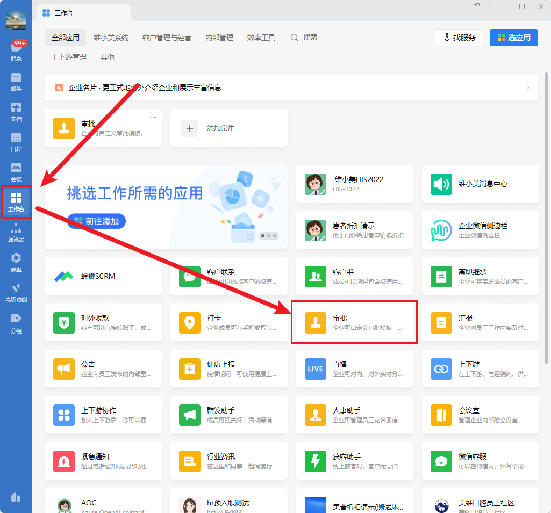Open the 微盘 drive sidebar icon
The width and height of the screenshot is (551, 513).
point(16,262)
